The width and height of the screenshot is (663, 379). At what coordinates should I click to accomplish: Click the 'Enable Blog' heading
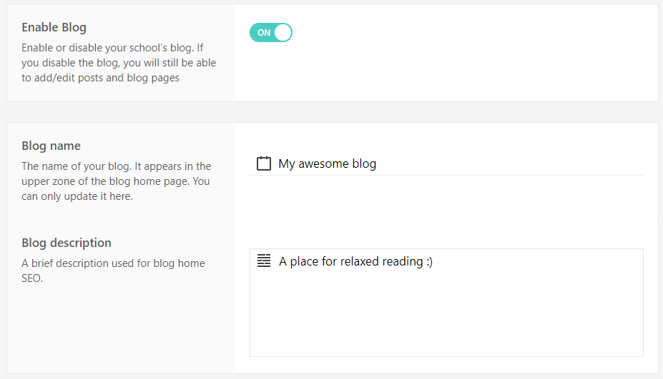pos(54,28)
